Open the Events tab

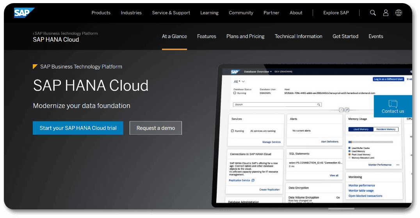[x=376, y=36]
